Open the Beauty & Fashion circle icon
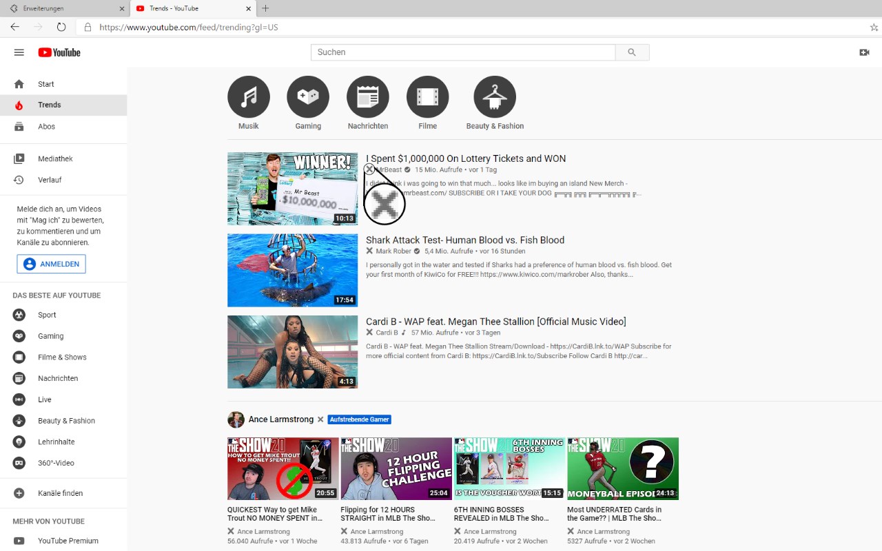This screenshot has height=551, width=882. [x=495, y=97]
